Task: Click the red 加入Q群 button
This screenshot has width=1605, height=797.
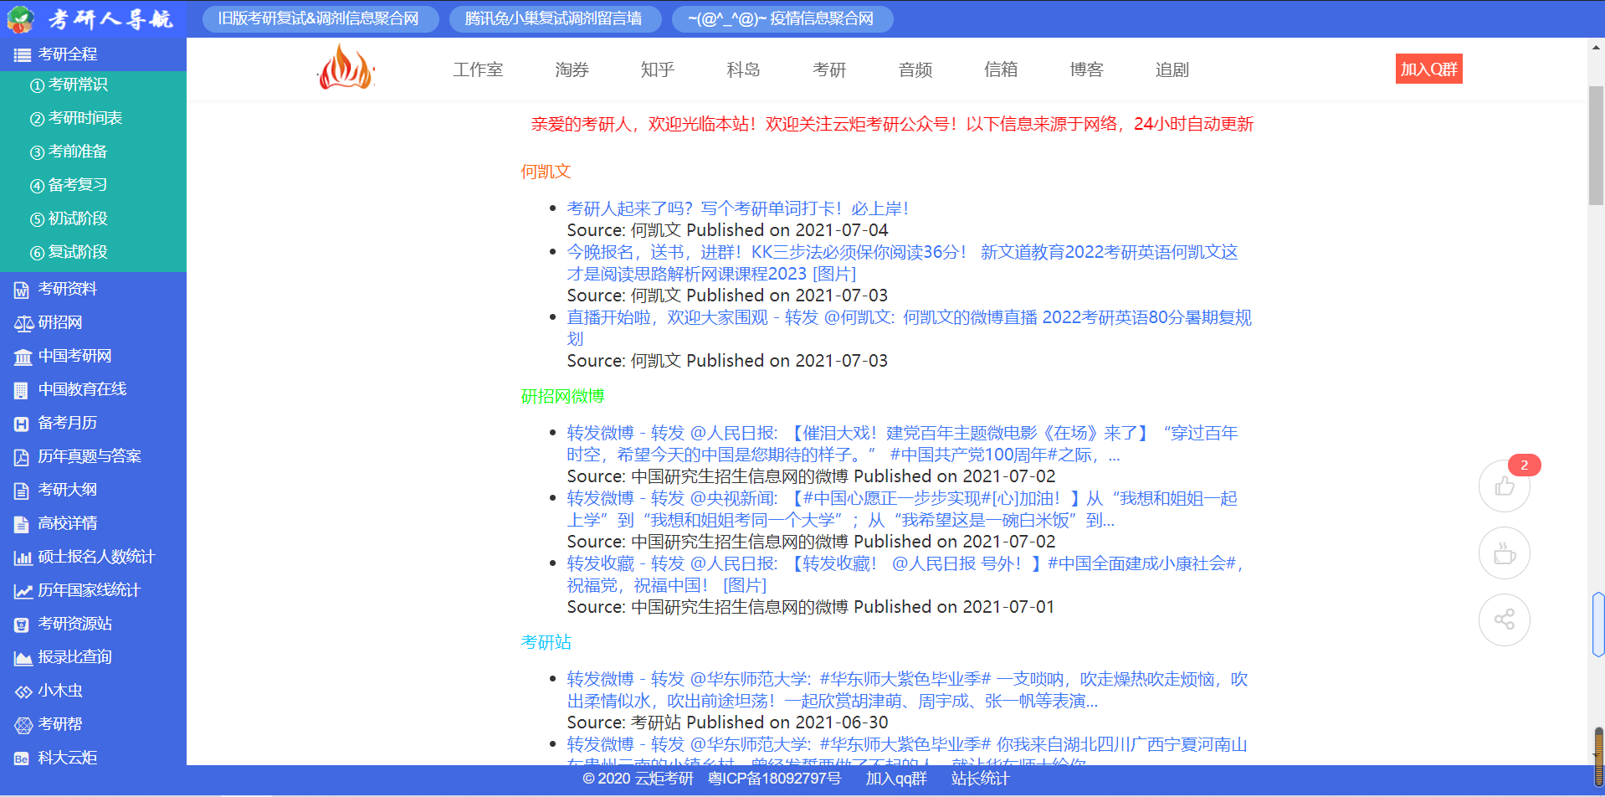Action: (1428, 69)
